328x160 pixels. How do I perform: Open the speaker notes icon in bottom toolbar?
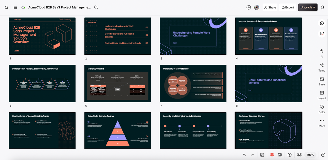coord(262,155)
